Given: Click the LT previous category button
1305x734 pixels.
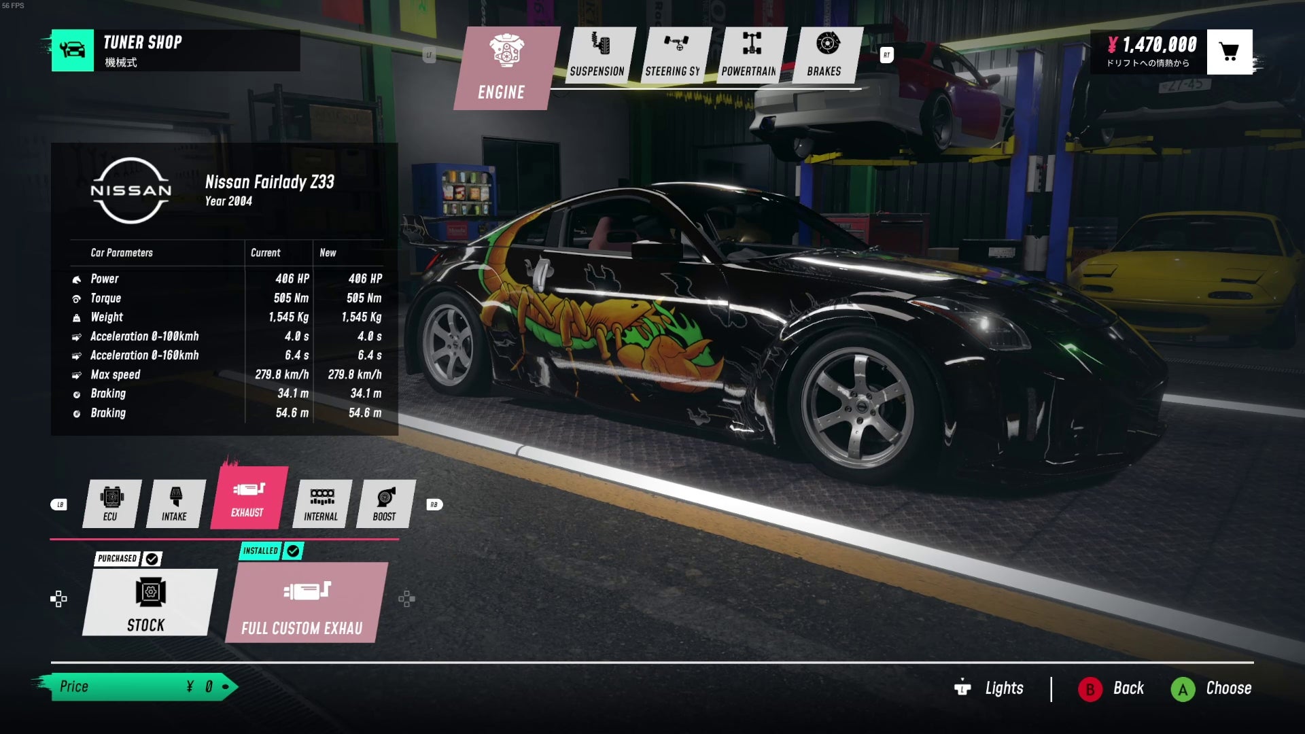Looking at the screenshot, I should coord(429,55).
